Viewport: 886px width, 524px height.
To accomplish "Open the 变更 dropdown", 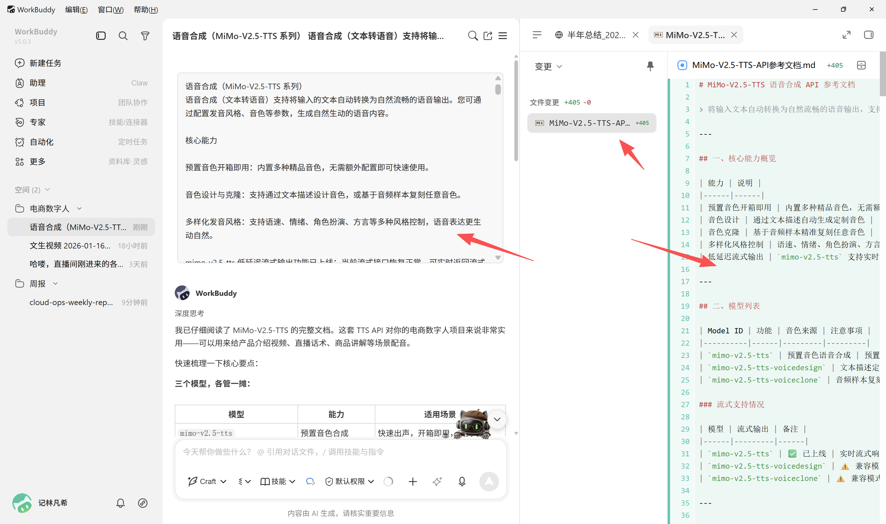I will tap(548, 66).
